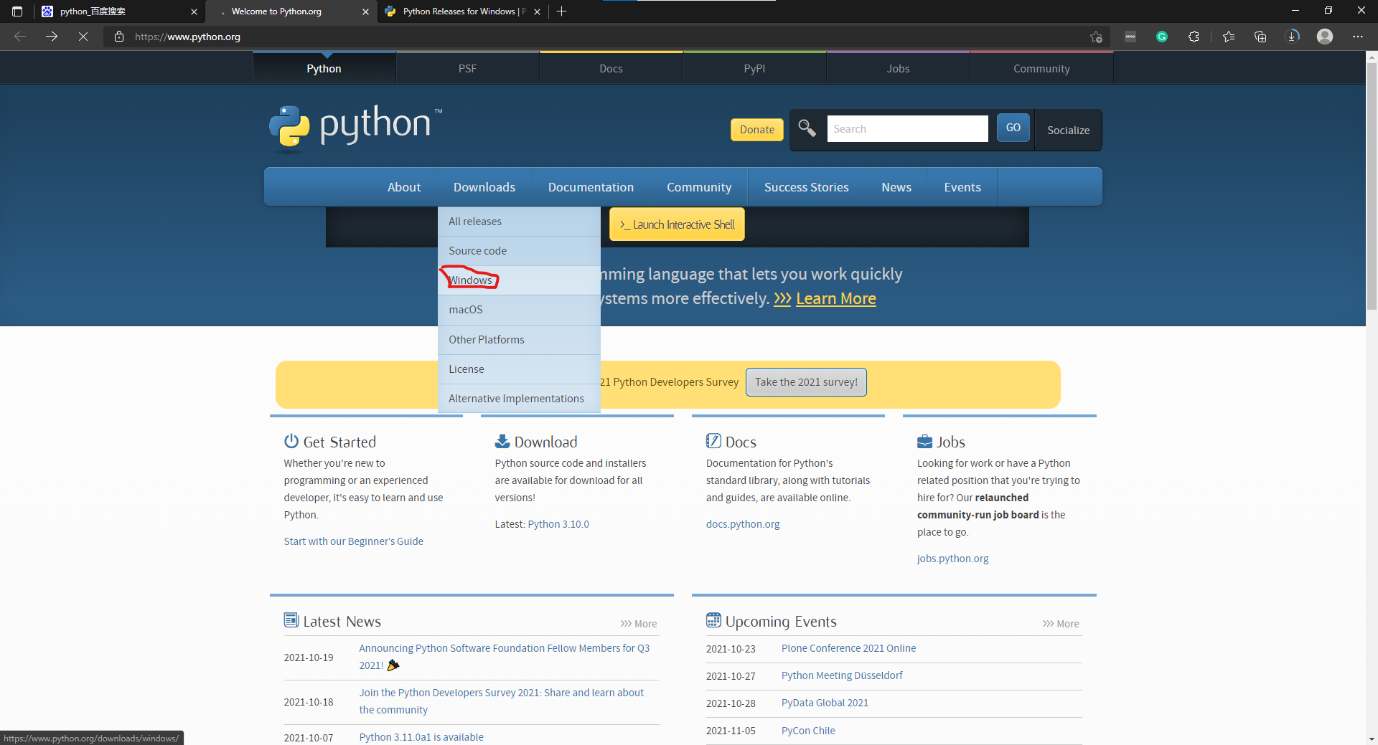Select License in Downloads menu
Viewport: 1378px width, 745px height.
(519, 369)
